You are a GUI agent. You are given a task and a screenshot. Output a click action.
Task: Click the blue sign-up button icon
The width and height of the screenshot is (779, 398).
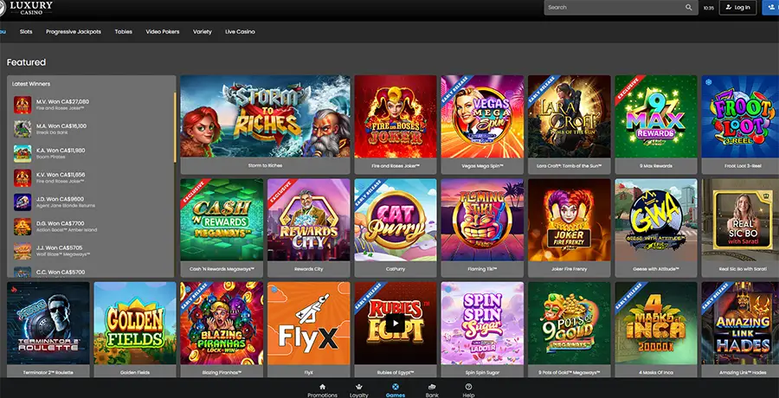pyautogui.click(x=770, y=8)
